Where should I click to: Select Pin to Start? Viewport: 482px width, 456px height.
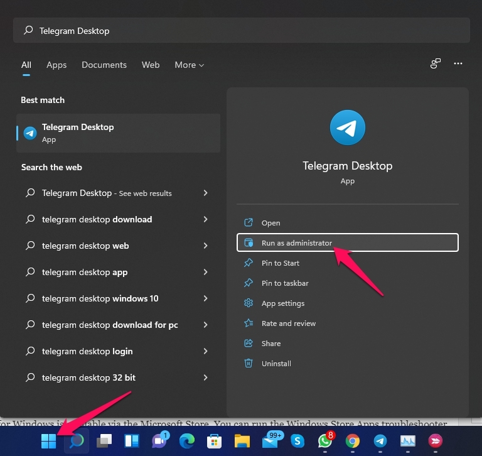(x=348, y=263)
